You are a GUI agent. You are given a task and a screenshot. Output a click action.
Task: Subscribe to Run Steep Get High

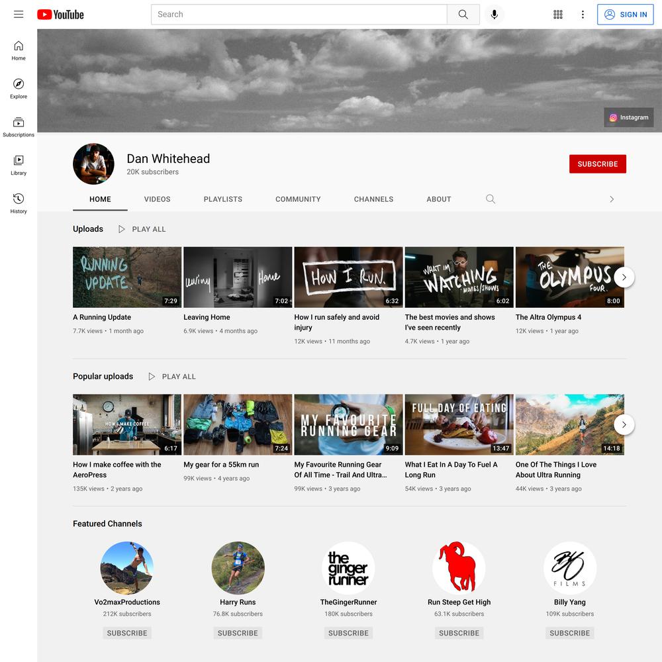459,633
